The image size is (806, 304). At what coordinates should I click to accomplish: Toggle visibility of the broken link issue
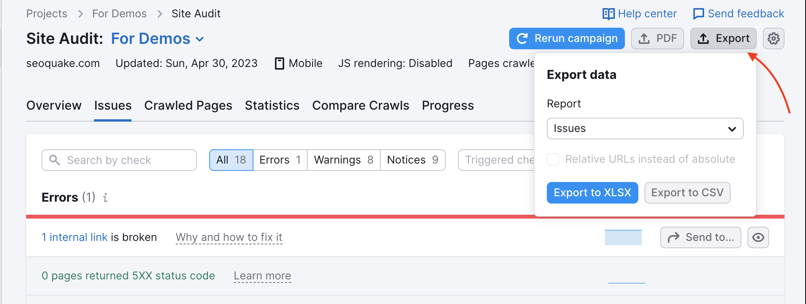click(x=758, y=237)
